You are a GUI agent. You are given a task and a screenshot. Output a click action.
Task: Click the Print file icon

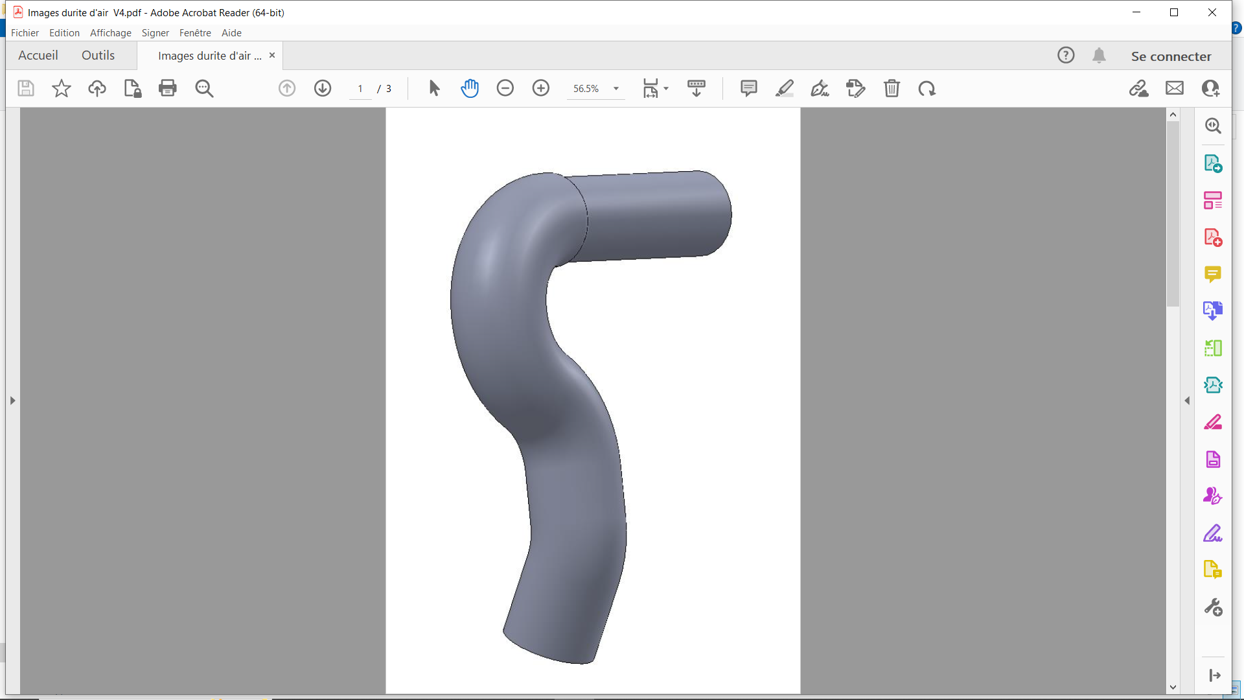coord(168,88)
